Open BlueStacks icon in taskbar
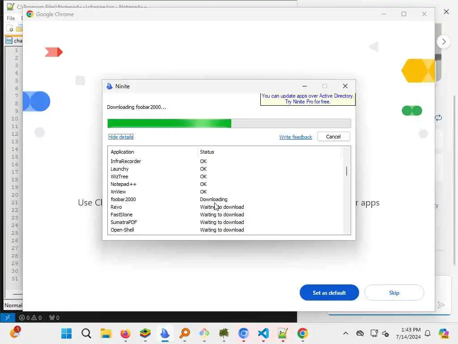 pos(145,333)
